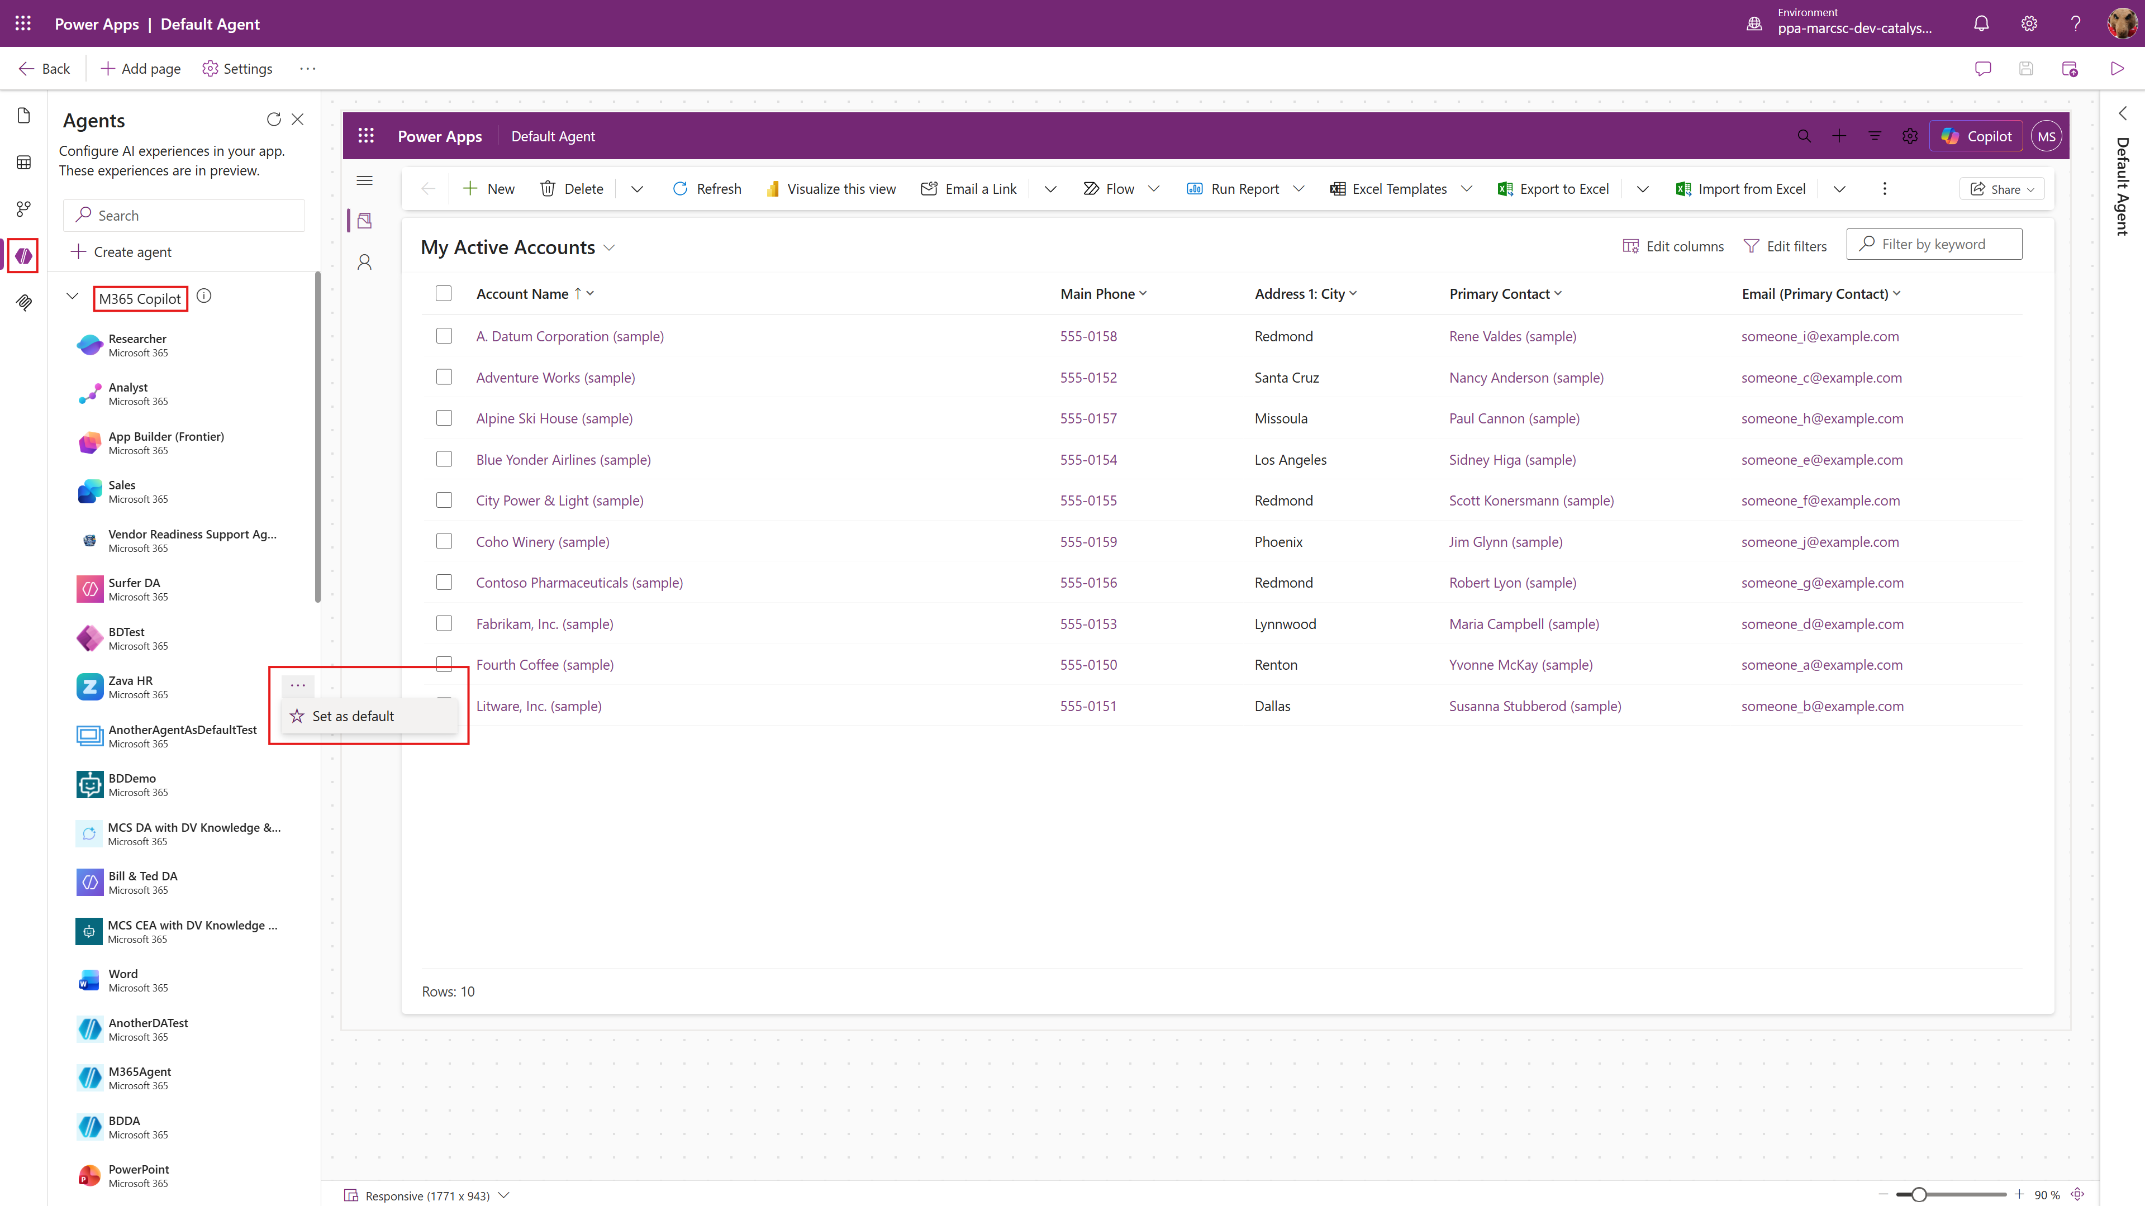Image resolution: width=2145 pixels, height=1206 pixels.
Task: Expand the Delete split-button dropdown
Action: (637, 189)
